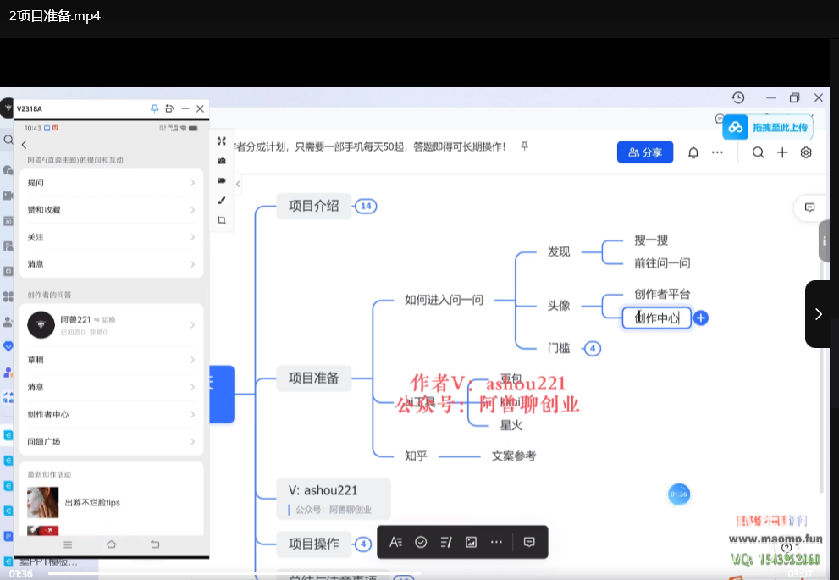Click the task checkmark icon in floating toolbar
Image resolution: width=839 pixels, height=580 pixels.
tap(421, 542)
